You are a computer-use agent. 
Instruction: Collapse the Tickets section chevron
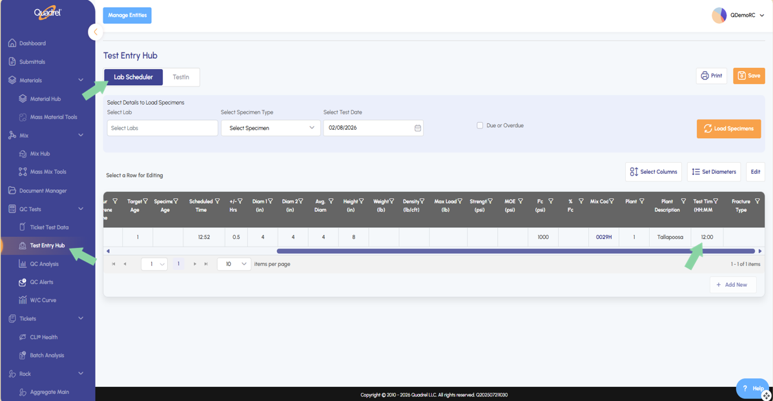[81, 318]
